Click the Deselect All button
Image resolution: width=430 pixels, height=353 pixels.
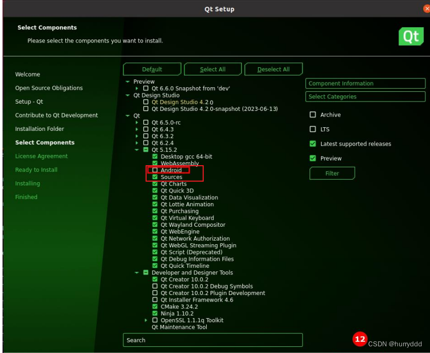pos(273,69)
